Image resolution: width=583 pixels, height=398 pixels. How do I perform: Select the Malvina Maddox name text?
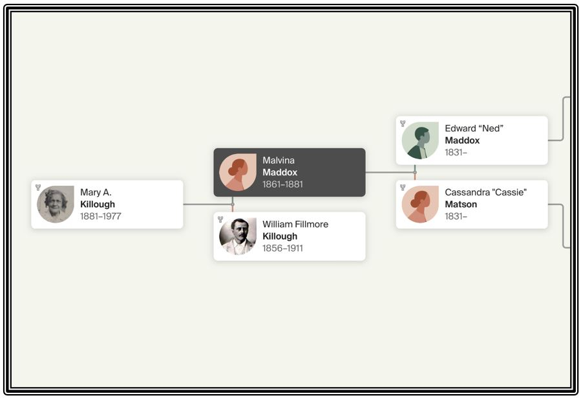point(279,166)
